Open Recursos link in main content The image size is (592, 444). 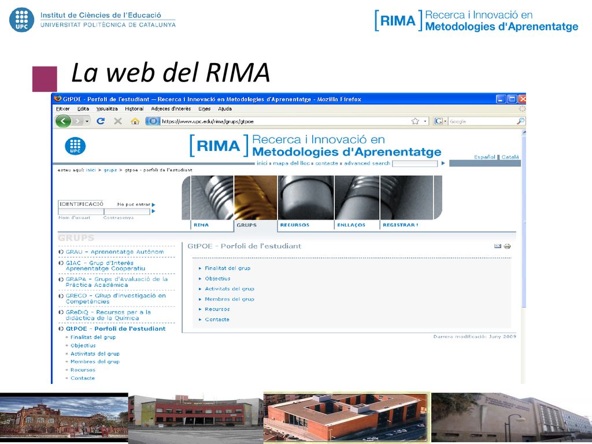pos(217,309)
